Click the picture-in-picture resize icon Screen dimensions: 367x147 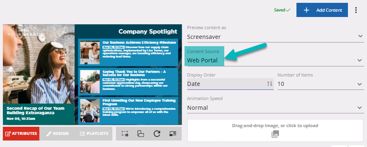click(172, 134)
